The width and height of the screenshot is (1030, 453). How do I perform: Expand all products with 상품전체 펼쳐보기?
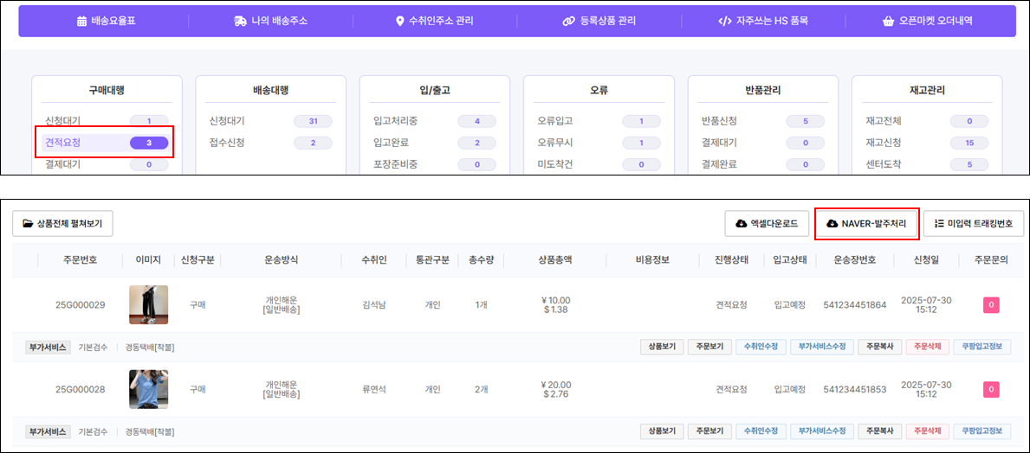coord(62,224)
